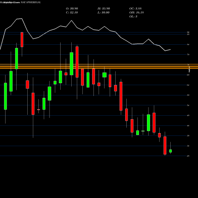Click the high value H: 35.90
Image resolution: width=198 pixels, height=198 pixels.
(104, 9)
